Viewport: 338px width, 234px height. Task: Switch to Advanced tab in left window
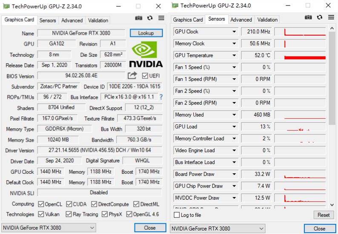[x=72, y=20]
